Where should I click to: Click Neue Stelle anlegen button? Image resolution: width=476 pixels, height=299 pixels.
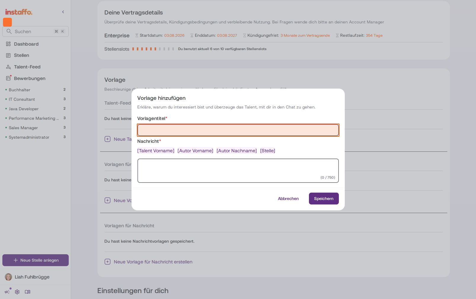36,260
